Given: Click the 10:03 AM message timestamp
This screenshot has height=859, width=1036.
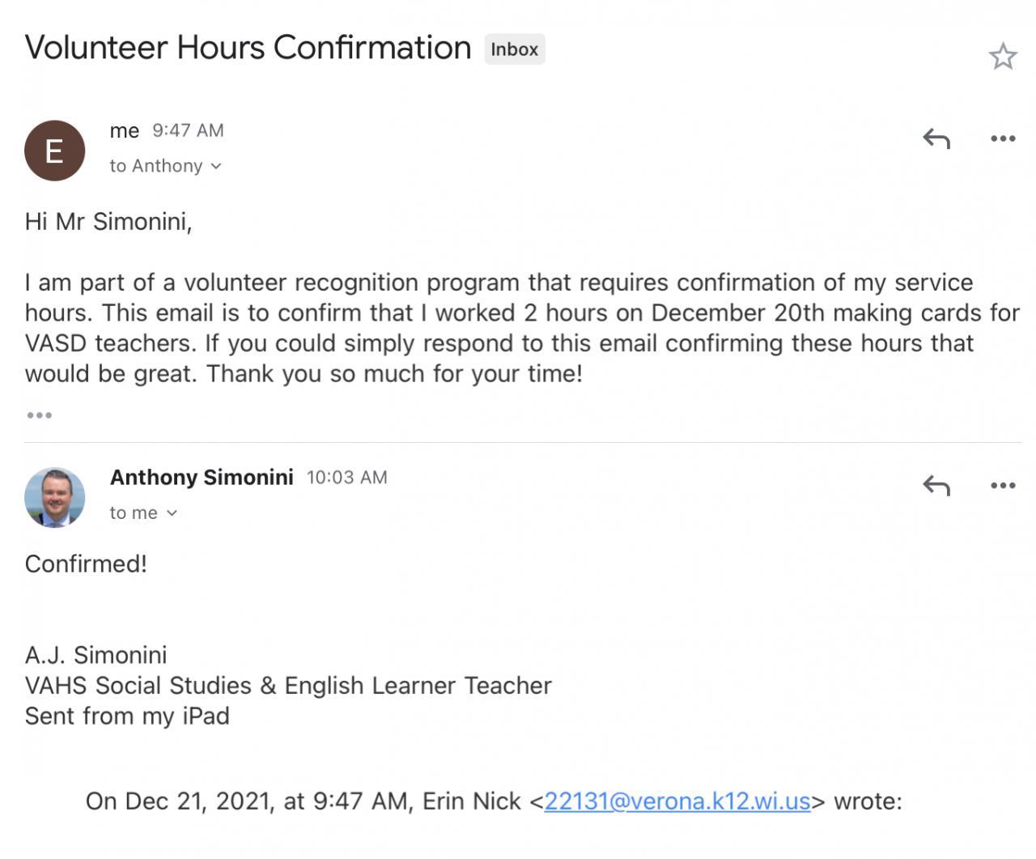Looking at the screenshot, I should click(x=346, y=477).
